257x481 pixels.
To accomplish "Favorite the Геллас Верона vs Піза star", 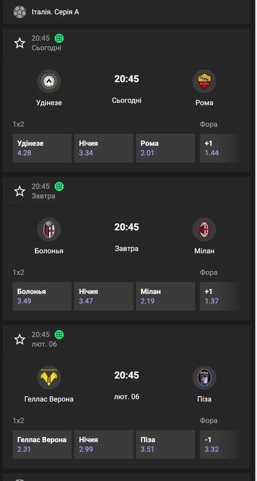I will (x=20, y=339).
